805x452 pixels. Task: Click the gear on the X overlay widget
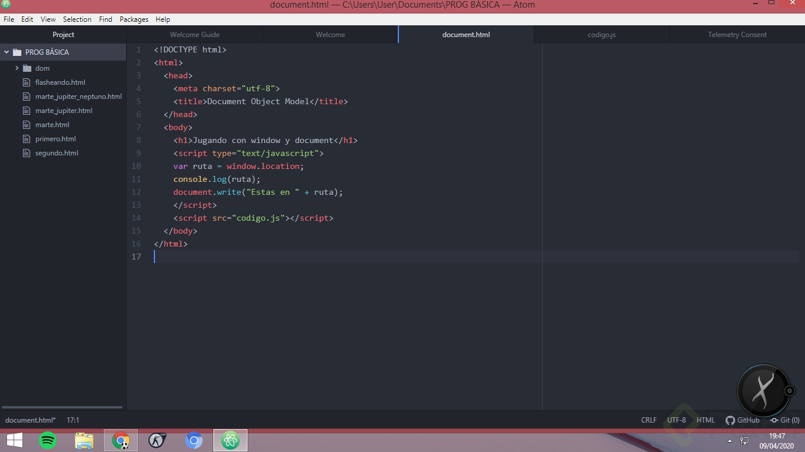pos(790,391)
